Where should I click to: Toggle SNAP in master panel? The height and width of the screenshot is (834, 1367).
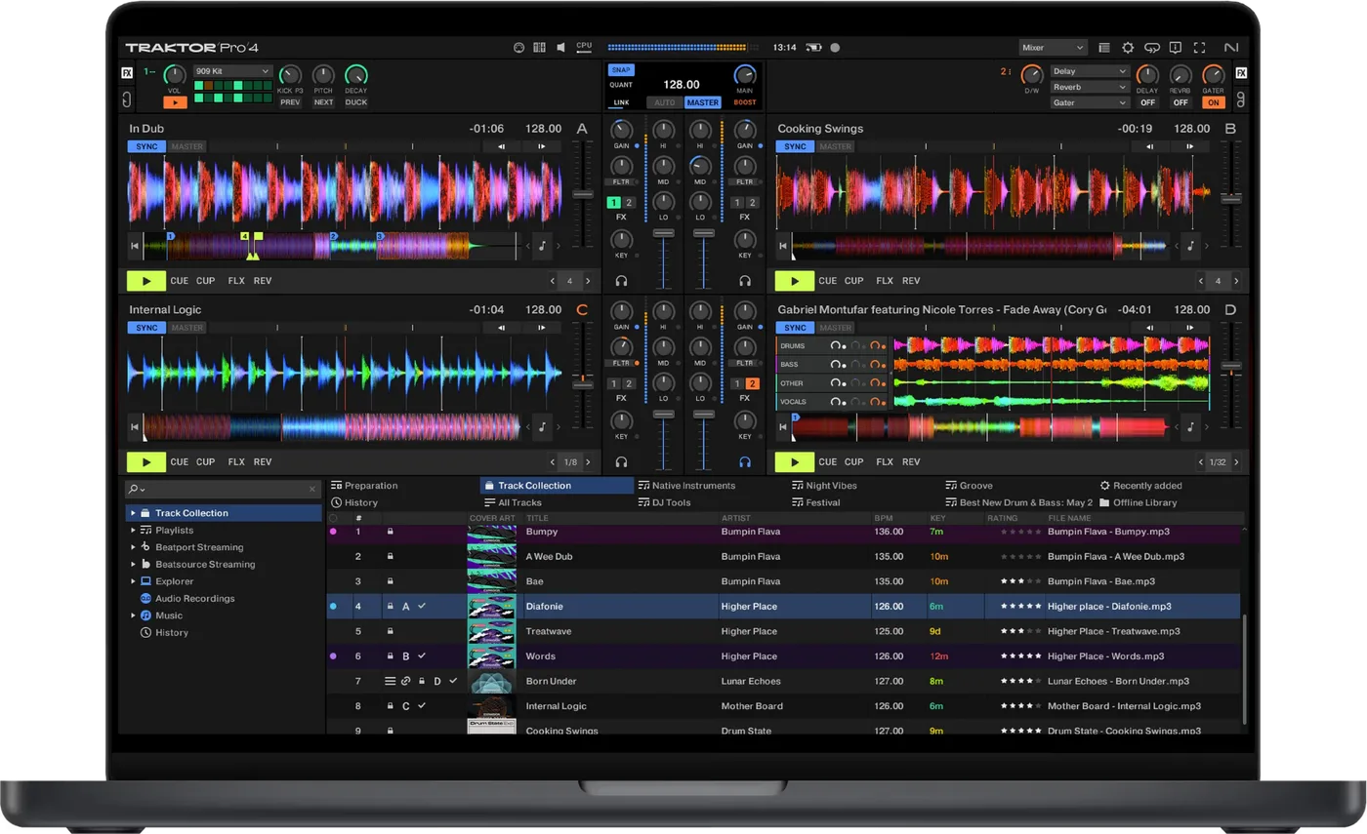point(620,70)
